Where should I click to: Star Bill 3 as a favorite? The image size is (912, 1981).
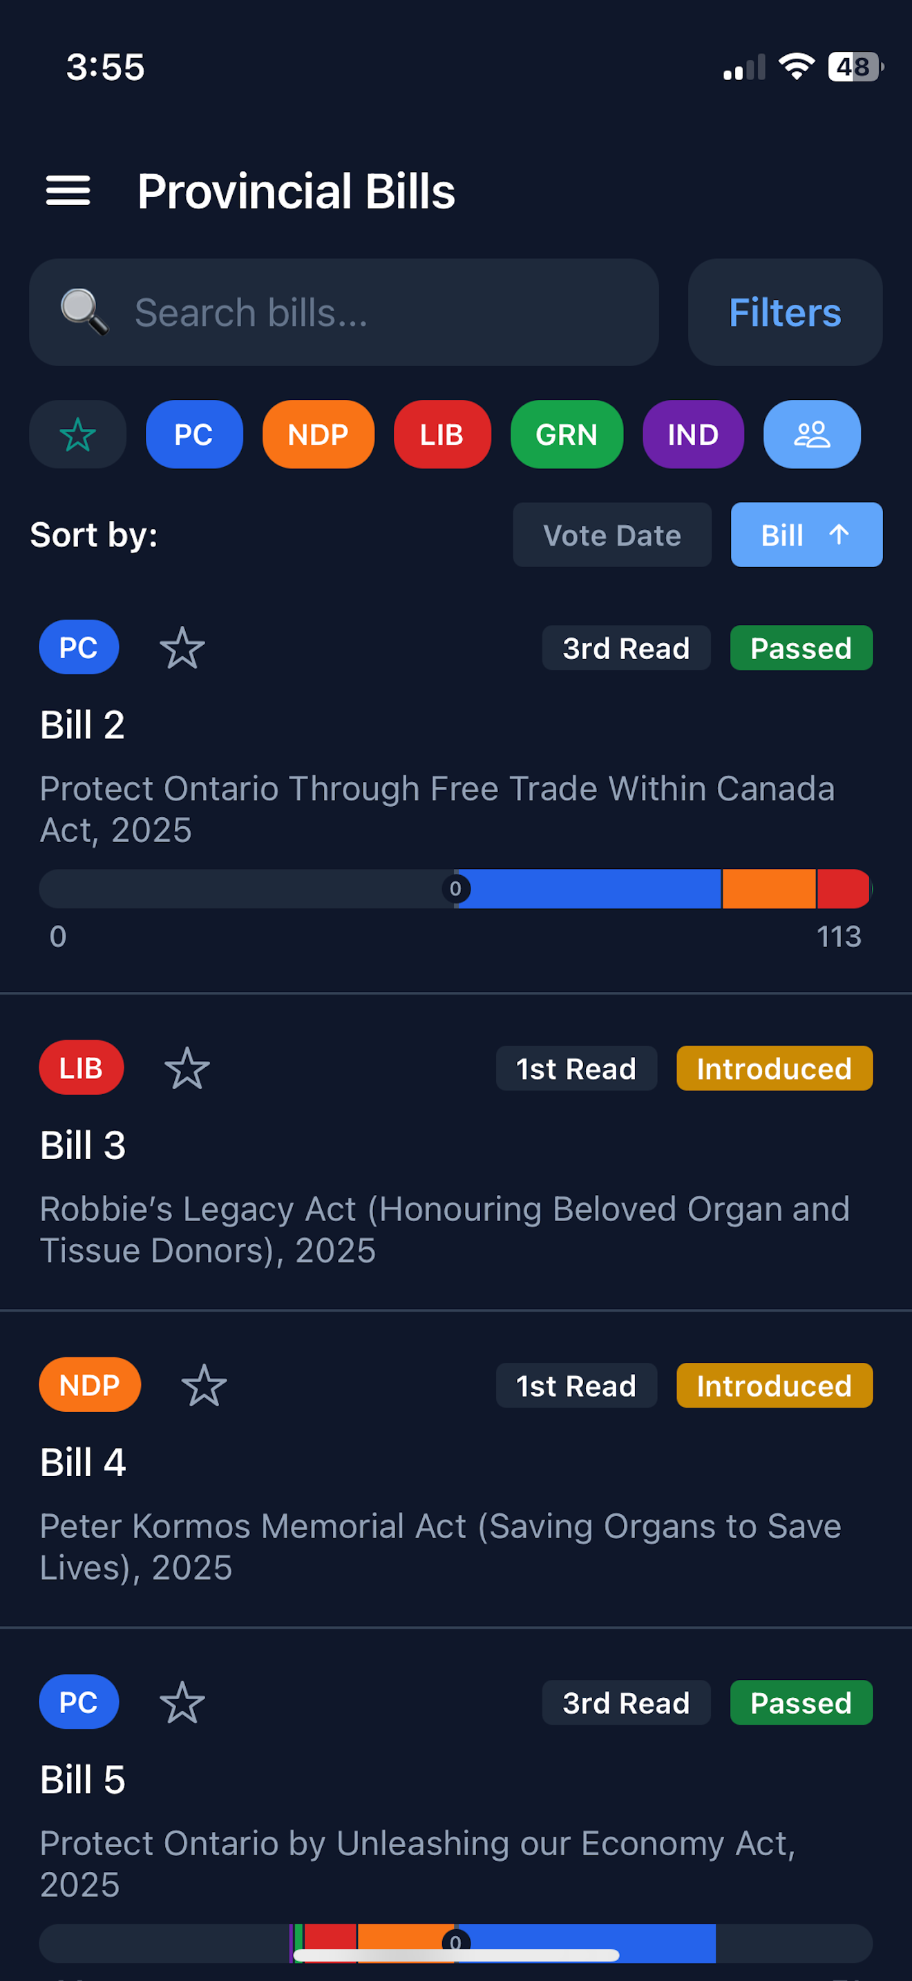click(187, 1068)
